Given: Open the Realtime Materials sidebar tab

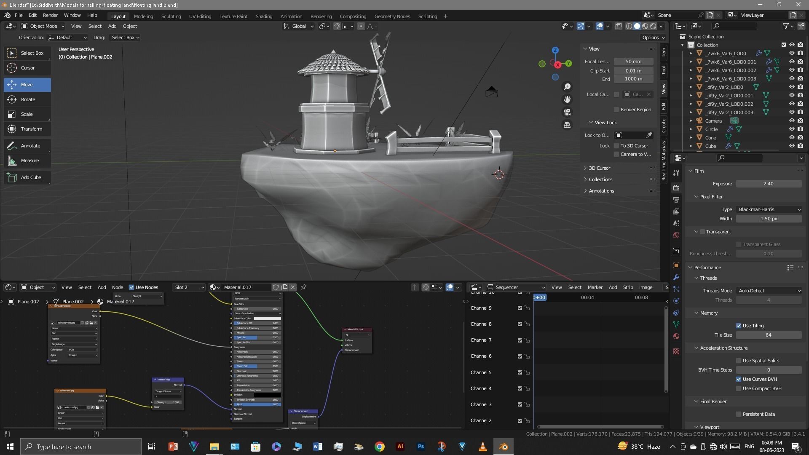Looking at the screenshot, I should tap(664, 161).
